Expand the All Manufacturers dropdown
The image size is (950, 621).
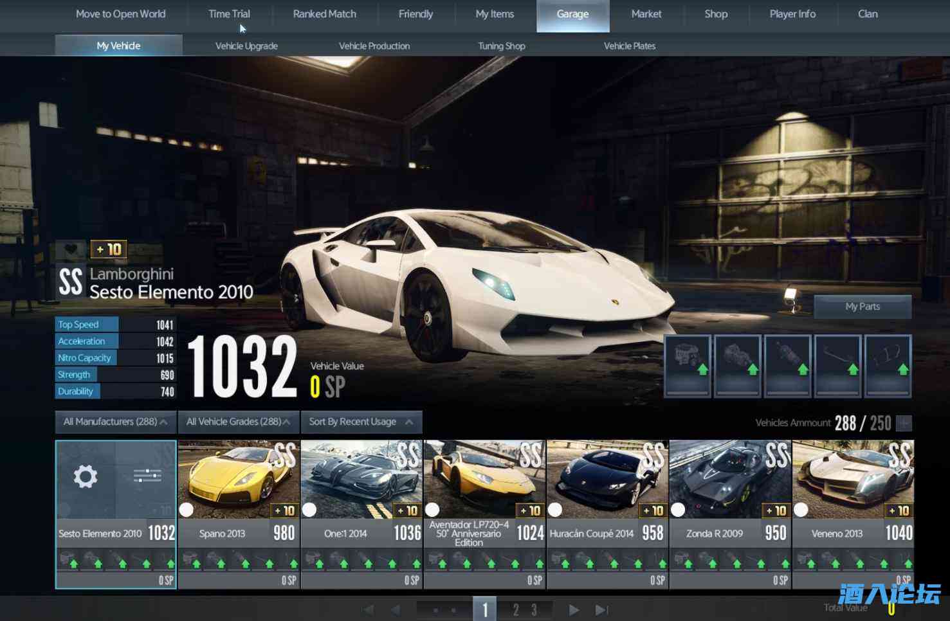115,422
